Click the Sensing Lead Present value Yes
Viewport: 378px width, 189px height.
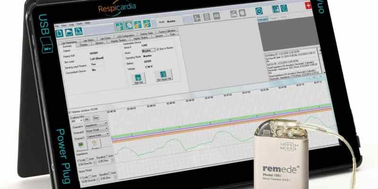tap(94, 64)
